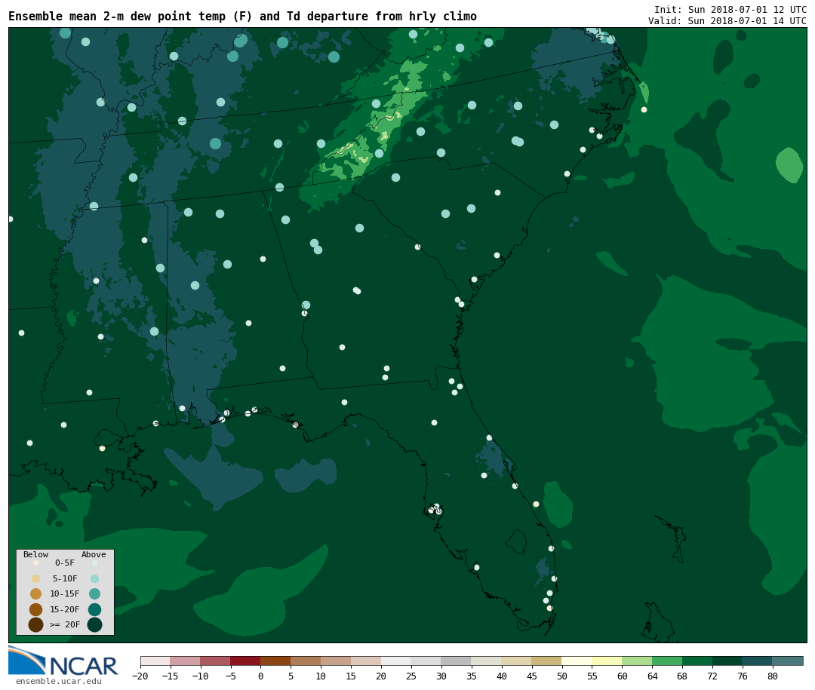The image size is (815, 690).
Task: Click the 'Above' legend heading
Action: tap(94, 554)
